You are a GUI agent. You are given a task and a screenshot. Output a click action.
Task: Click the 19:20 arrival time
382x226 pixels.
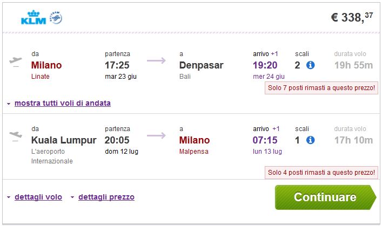click(266, 65)
